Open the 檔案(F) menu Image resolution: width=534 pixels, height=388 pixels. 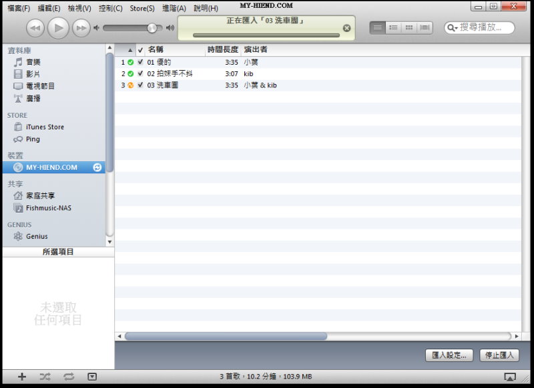tap(19, 8)
